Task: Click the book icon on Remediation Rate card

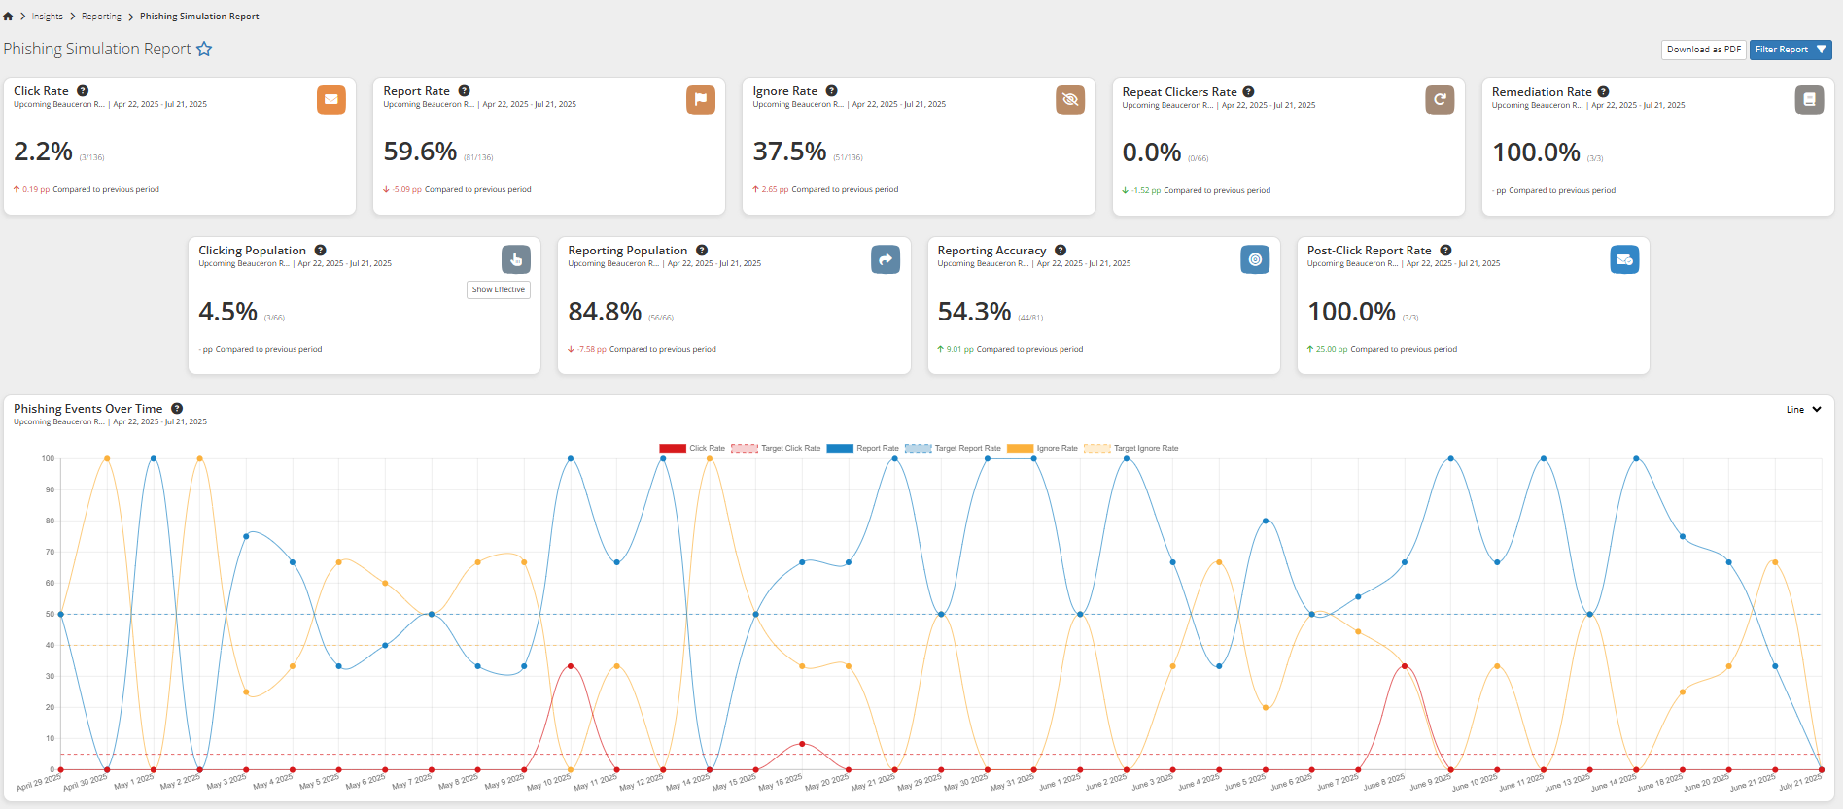Action: [x=1809, y=100]
